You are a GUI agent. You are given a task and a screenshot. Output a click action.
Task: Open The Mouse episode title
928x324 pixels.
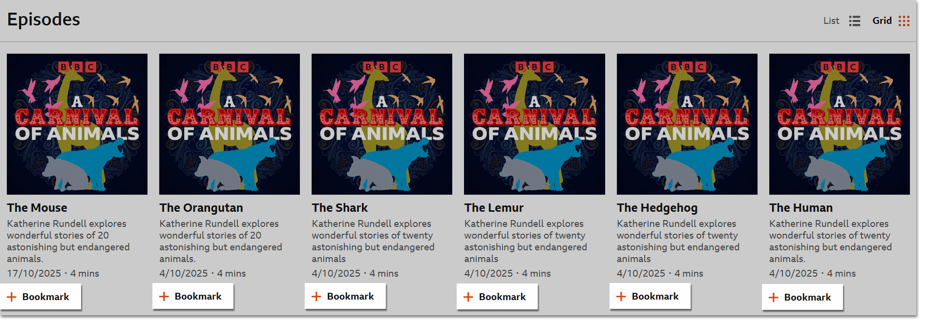pyautogui.click(x=37, y=208)
